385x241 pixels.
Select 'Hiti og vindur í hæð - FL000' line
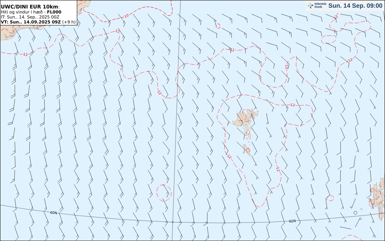[31, 12]
